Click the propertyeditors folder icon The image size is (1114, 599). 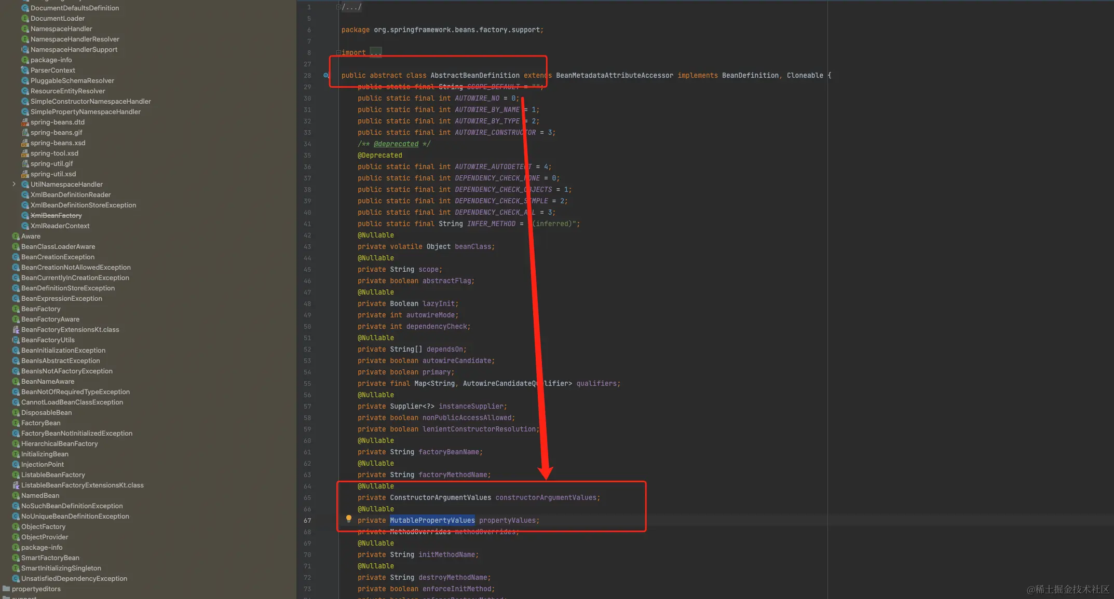(6, 589)
